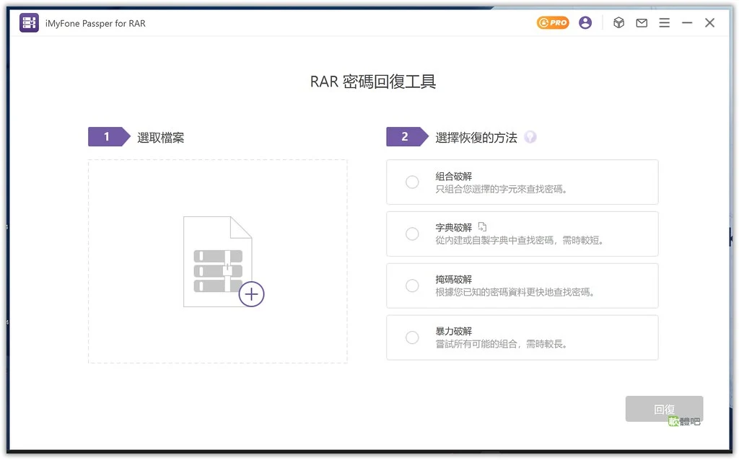The height and width of the screenshot is (460, 739).
Task: Click the 暴力破解 title text
Action: tap(453, 331)
